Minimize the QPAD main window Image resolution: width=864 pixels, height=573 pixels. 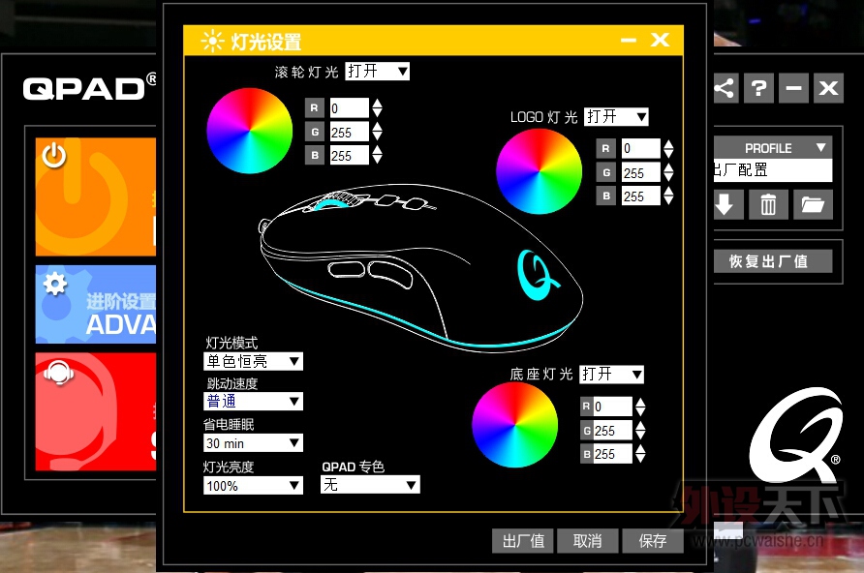pos(794,88)
